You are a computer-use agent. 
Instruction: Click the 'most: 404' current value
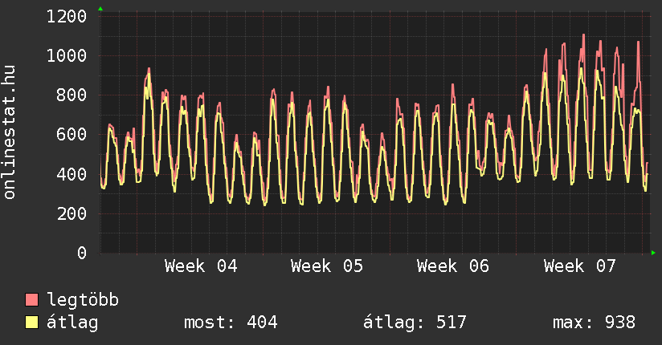[x=231, y=323]
